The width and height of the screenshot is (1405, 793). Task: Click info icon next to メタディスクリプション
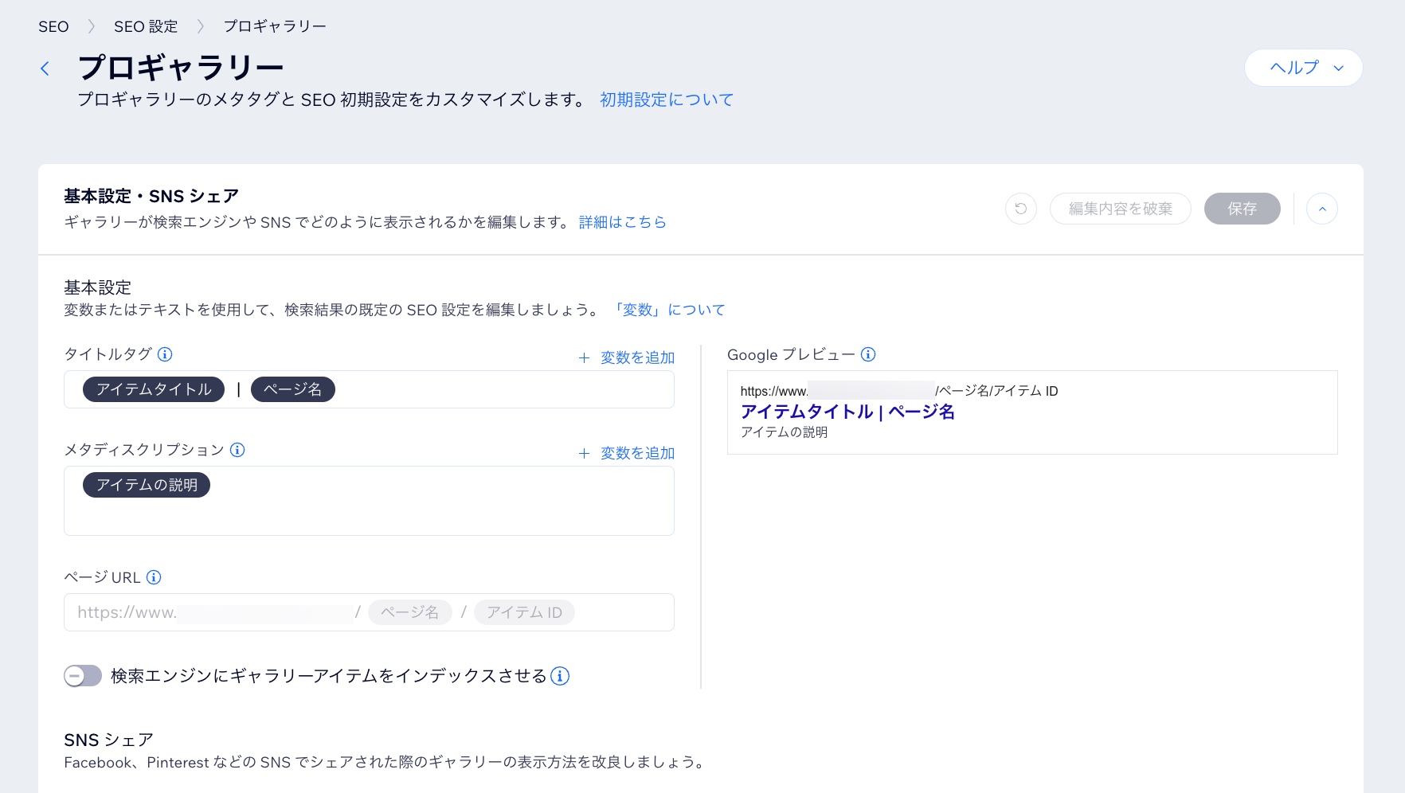(x=237, y=450)
